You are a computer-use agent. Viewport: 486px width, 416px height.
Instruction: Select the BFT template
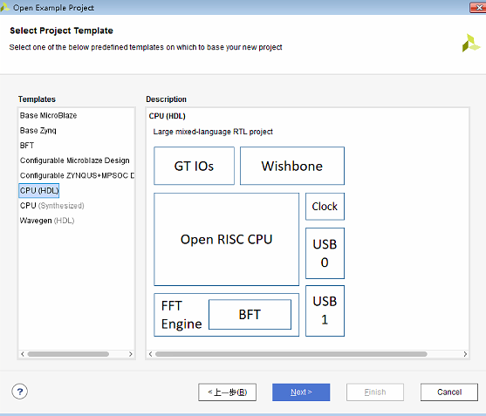(27, 146)
